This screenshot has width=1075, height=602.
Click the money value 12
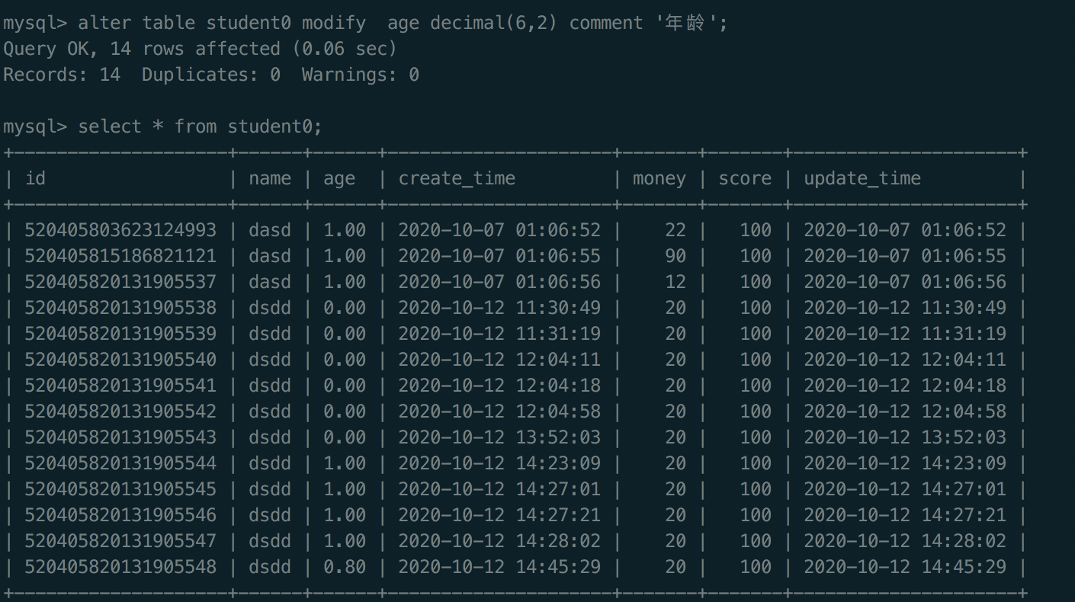(x=675, y=282)
